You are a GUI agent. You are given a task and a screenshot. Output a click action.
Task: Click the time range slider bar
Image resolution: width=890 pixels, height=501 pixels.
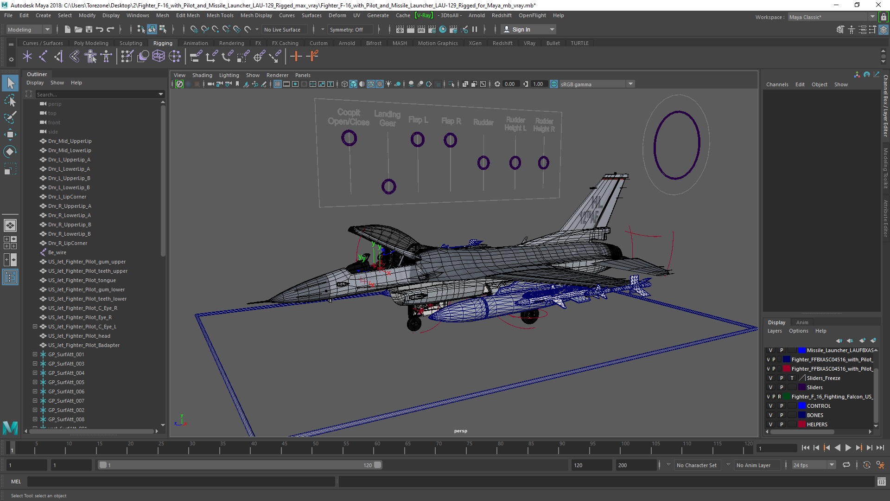(x=240, y=465)
